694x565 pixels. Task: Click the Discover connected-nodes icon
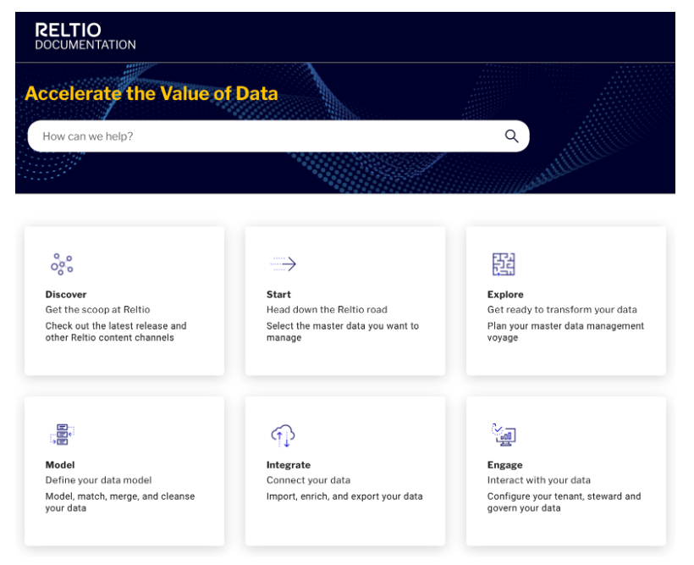click(62, 264)
